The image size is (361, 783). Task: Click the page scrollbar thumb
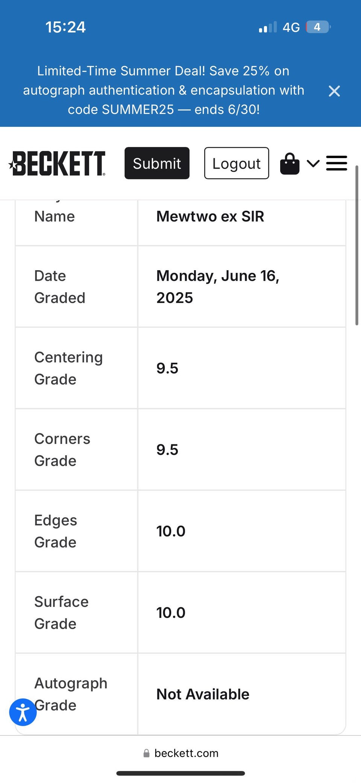coord(357,245)
